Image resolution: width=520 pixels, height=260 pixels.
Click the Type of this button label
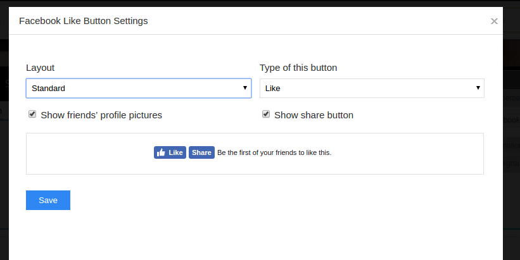point(298,68)
